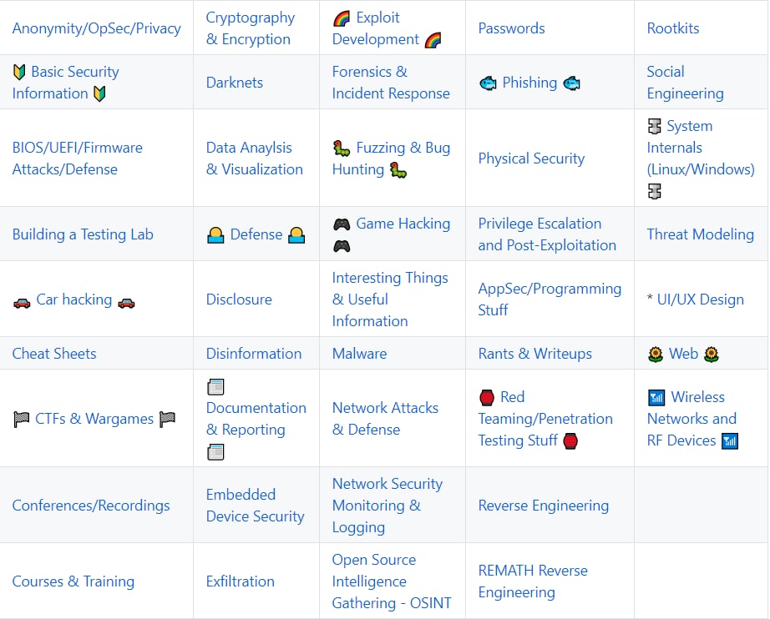
Task: Open the Anonymity/OpSec/Privacy link
Action: pyautogui.click(x=97, y=28)
